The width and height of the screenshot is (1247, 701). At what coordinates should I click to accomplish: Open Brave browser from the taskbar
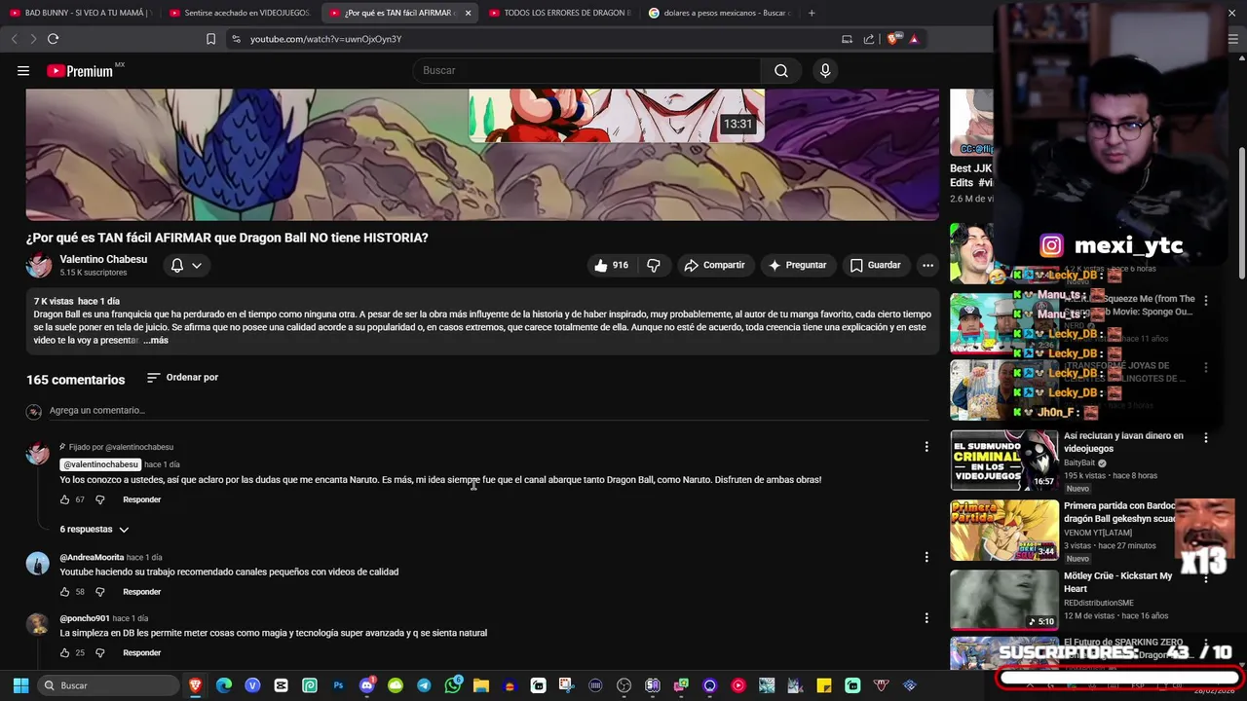tap(195, 685)
